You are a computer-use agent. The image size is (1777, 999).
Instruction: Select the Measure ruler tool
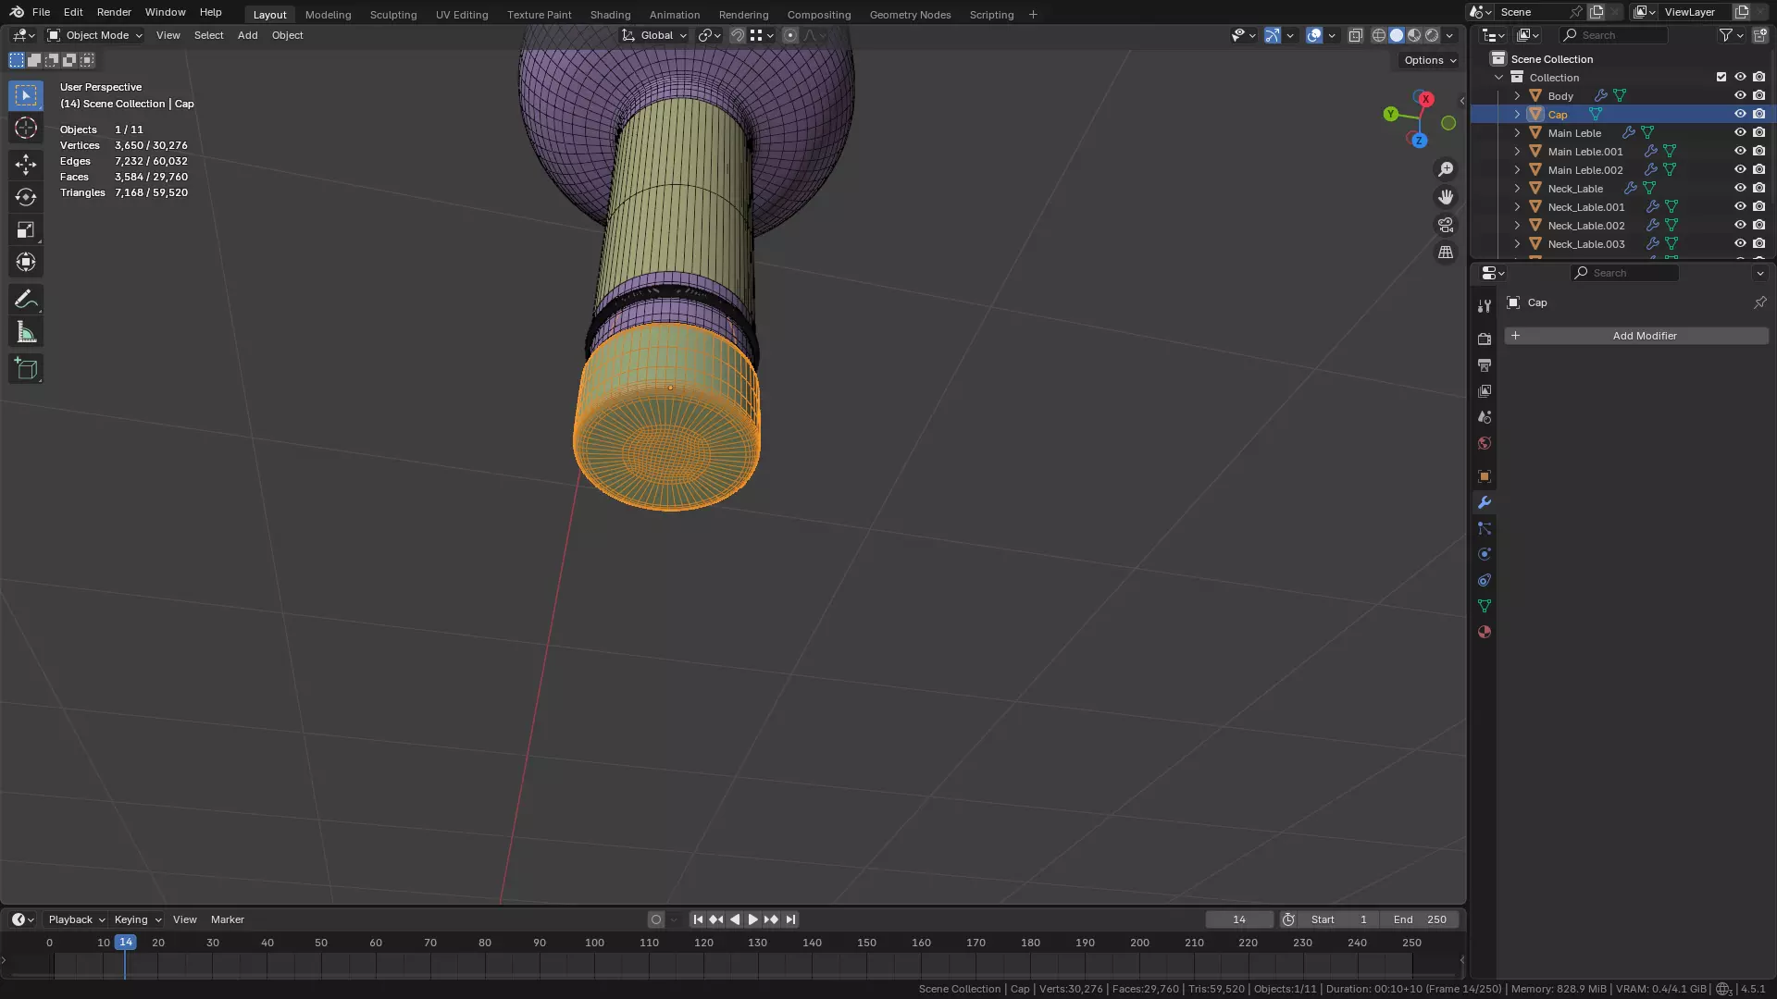click(x=26, y=333)
